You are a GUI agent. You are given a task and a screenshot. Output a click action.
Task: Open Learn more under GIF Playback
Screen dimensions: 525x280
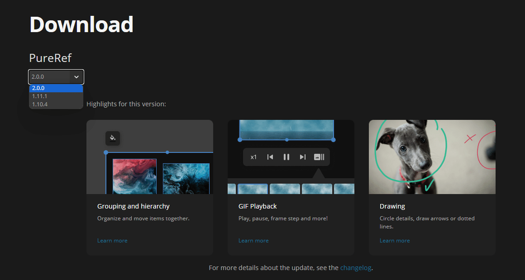click(x=253, y=241)
